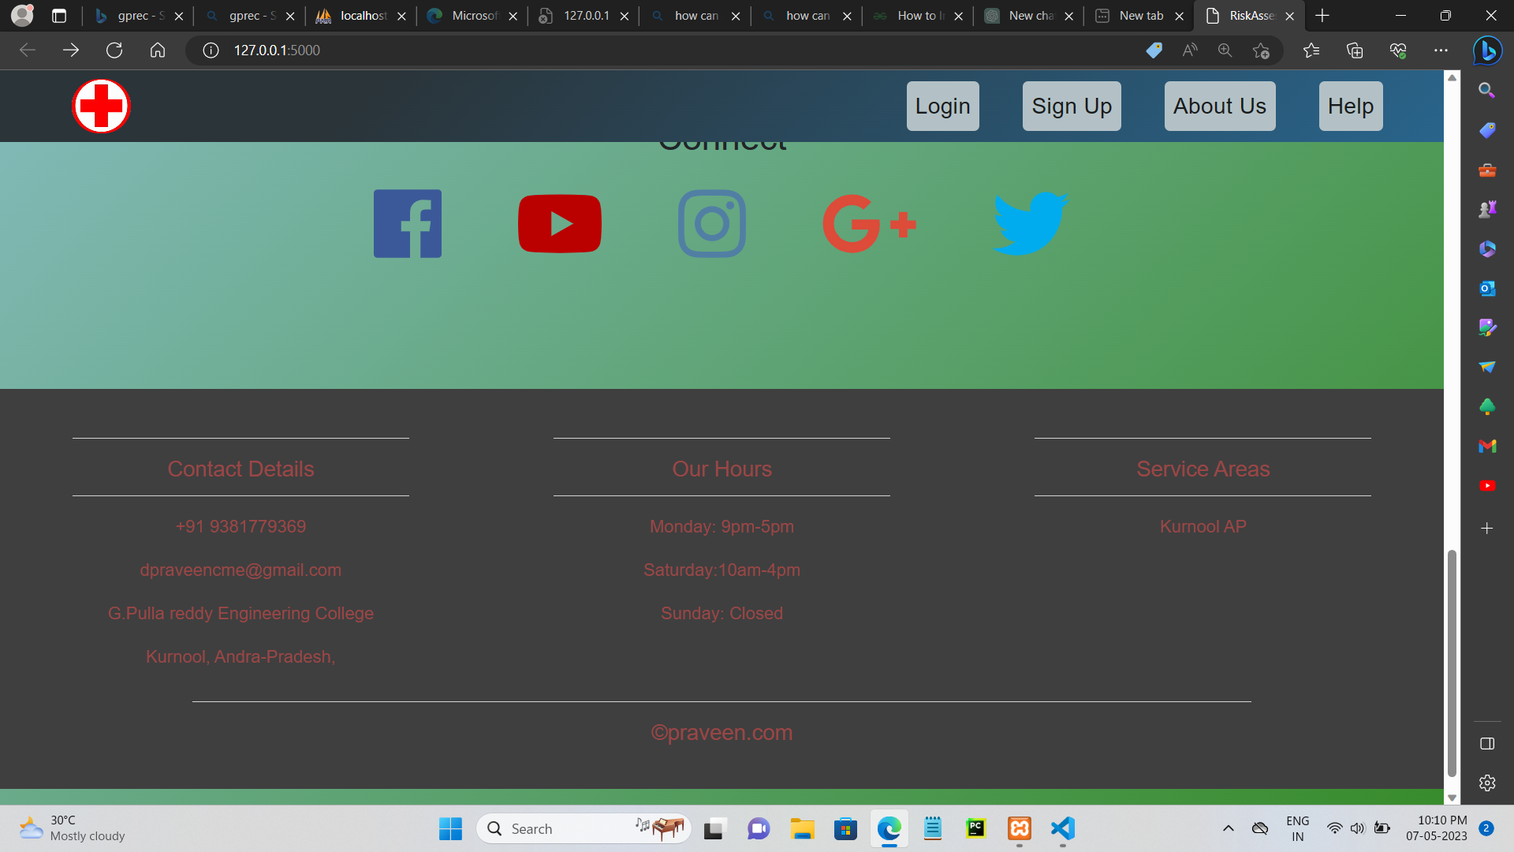Open PyCharm from the taskbar
The image size is (1514, 852).
(976, 828)
